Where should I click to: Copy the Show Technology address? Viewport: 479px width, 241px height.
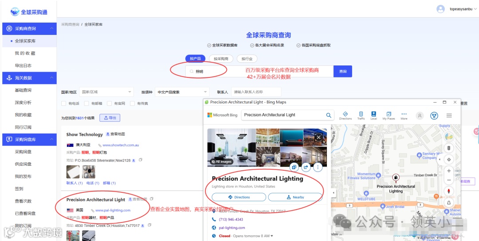click(141, 160)
